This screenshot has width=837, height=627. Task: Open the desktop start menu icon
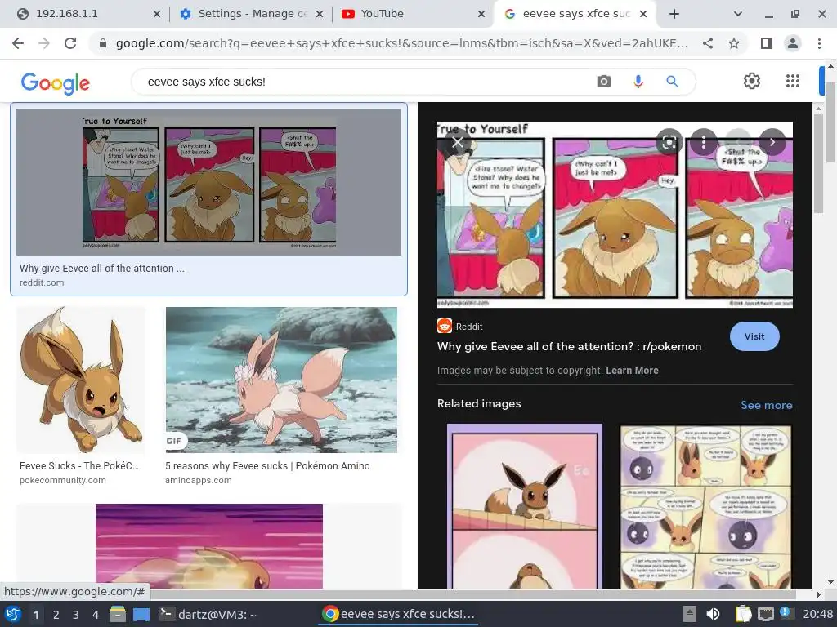13,614
